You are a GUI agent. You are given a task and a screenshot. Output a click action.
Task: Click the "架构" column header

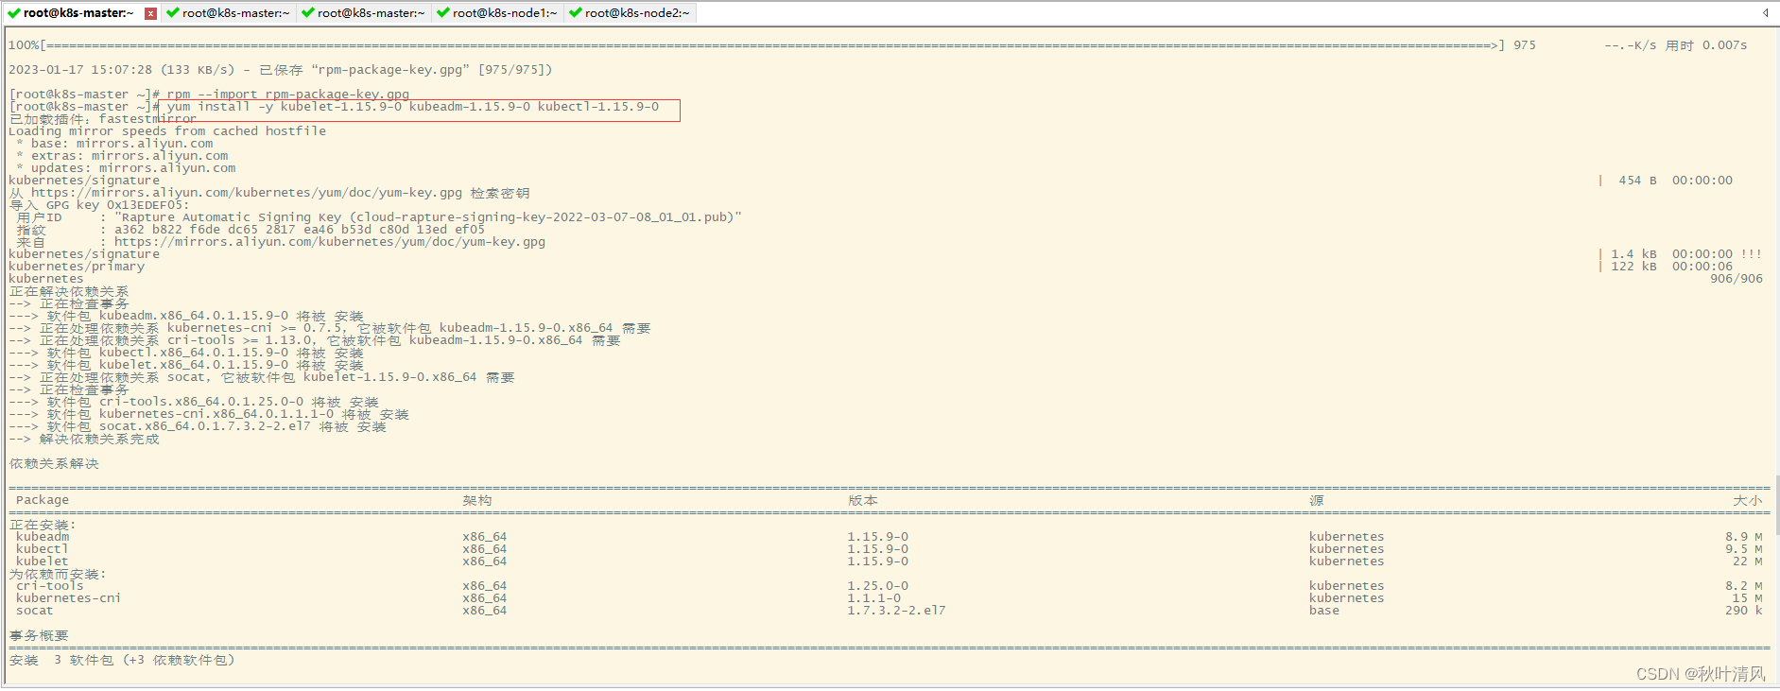click(477, 500)
